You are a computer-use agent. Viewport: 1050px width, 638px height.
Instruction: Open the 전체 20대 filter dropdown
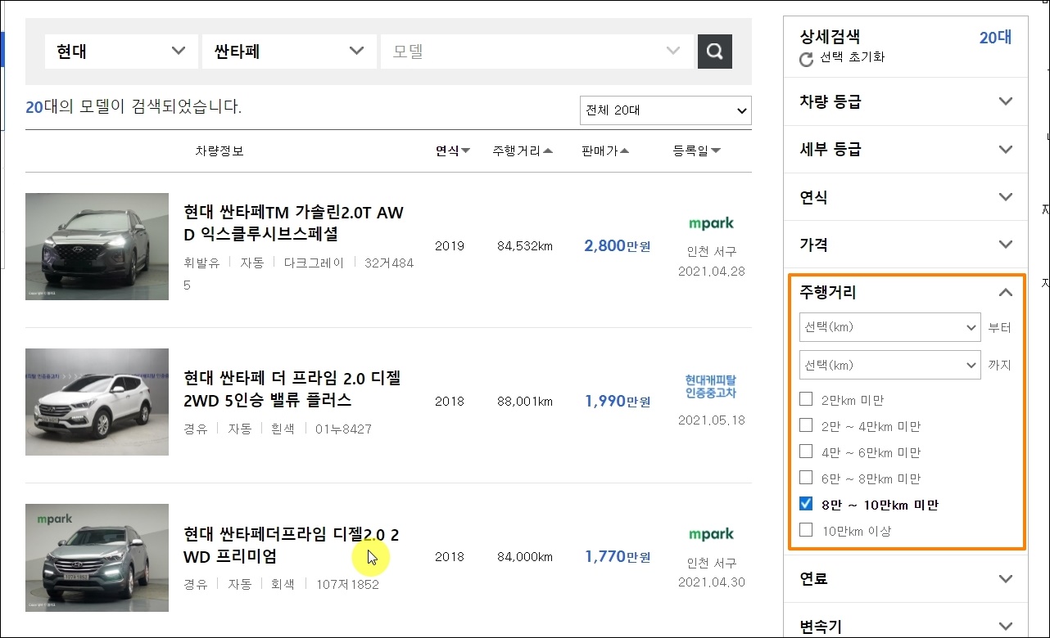665,110
